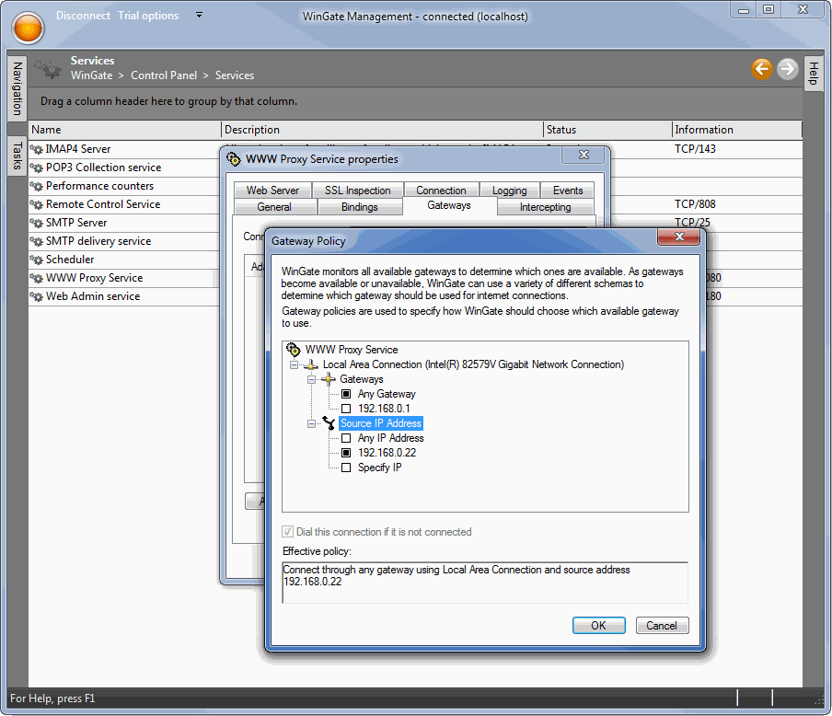Open the SSL Inspection tab
This screenshot has height=716, width=832.
[x=358, y=190]
